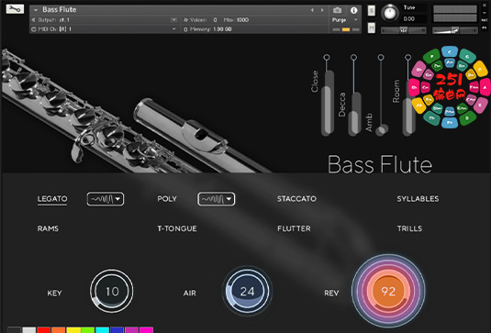Image resolution: width=491 pixels, height=333 pixels.
Task: Toggle the Decca mic circle
Action: pyautogui.click(x=353, y=57)
